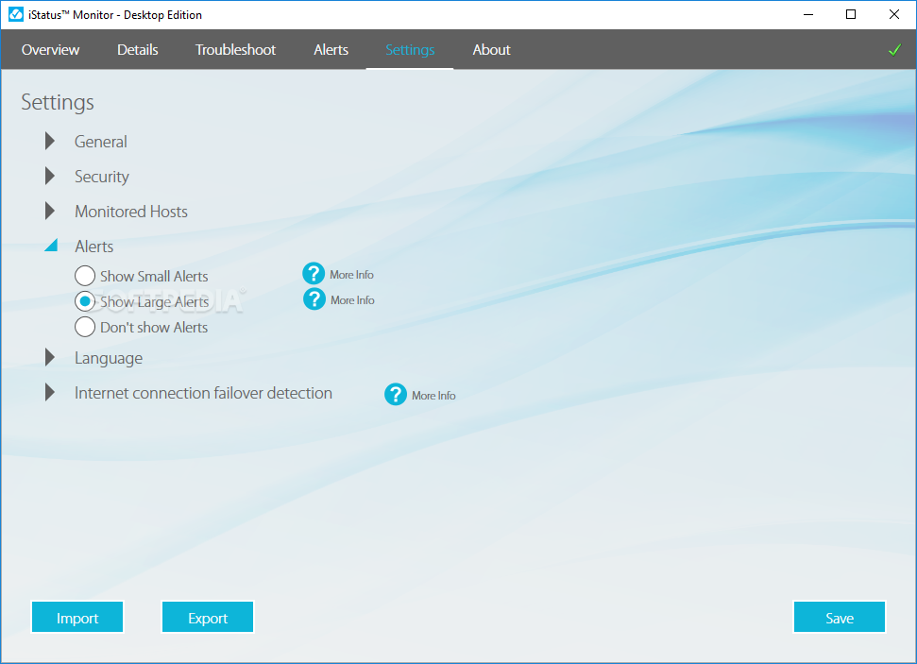
Task: Click the Monitored Hosts label
Action: click(131, 212)
